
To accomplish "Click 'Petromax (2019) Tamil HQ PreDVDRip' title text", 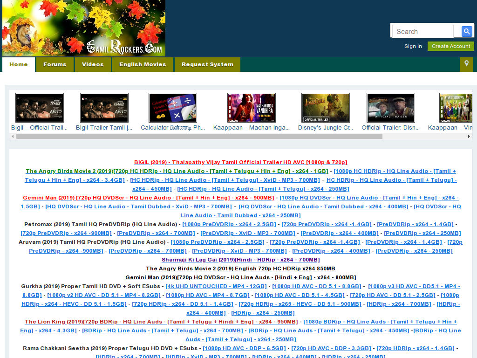I will pyautogui.click(x=101, y=224).
